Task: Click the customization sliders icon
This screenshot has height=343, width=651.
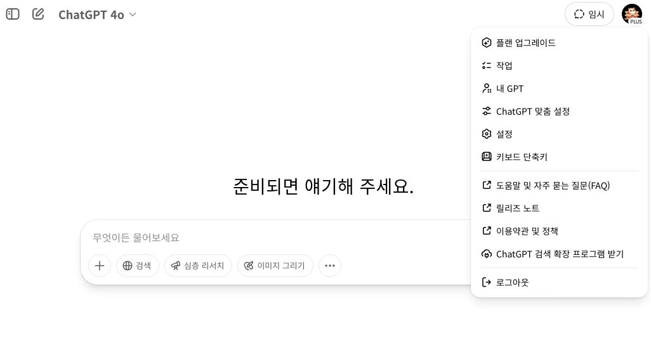Action: coord(486,111)
